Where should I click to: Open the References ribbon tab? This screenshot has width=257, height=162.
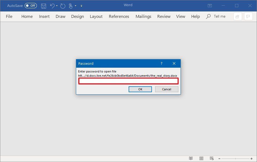[119, 16]
